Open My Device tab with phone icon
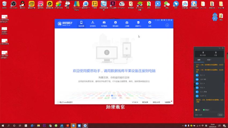The image size is (228, 128). [x=81, y=24]
